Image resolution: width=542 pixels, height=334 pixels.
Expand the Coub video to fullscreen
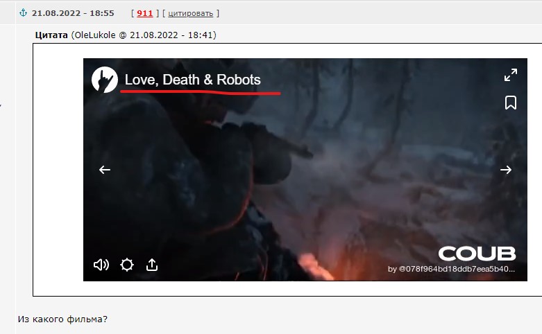click(x=511, y=75)
